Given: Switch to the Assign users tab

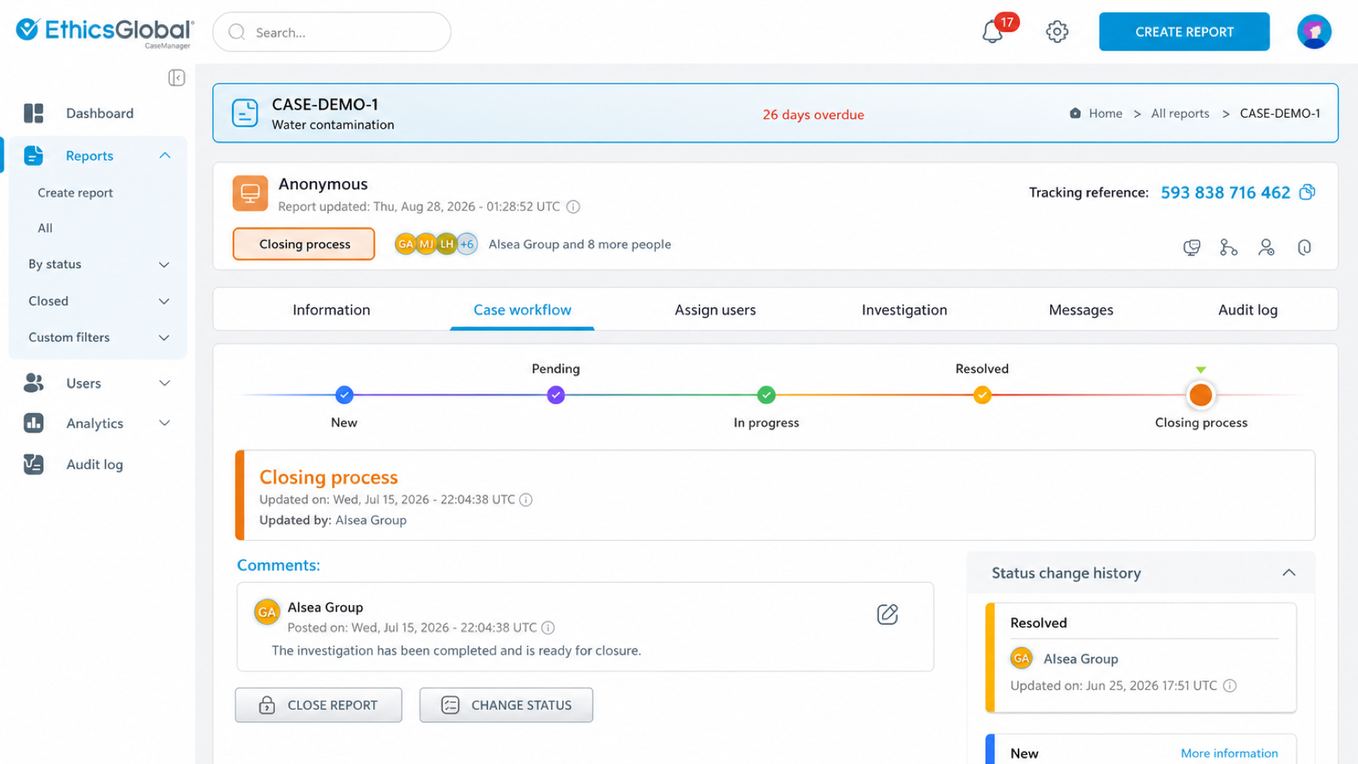Looking at the screenshot, I should click(x=715, y=310).
